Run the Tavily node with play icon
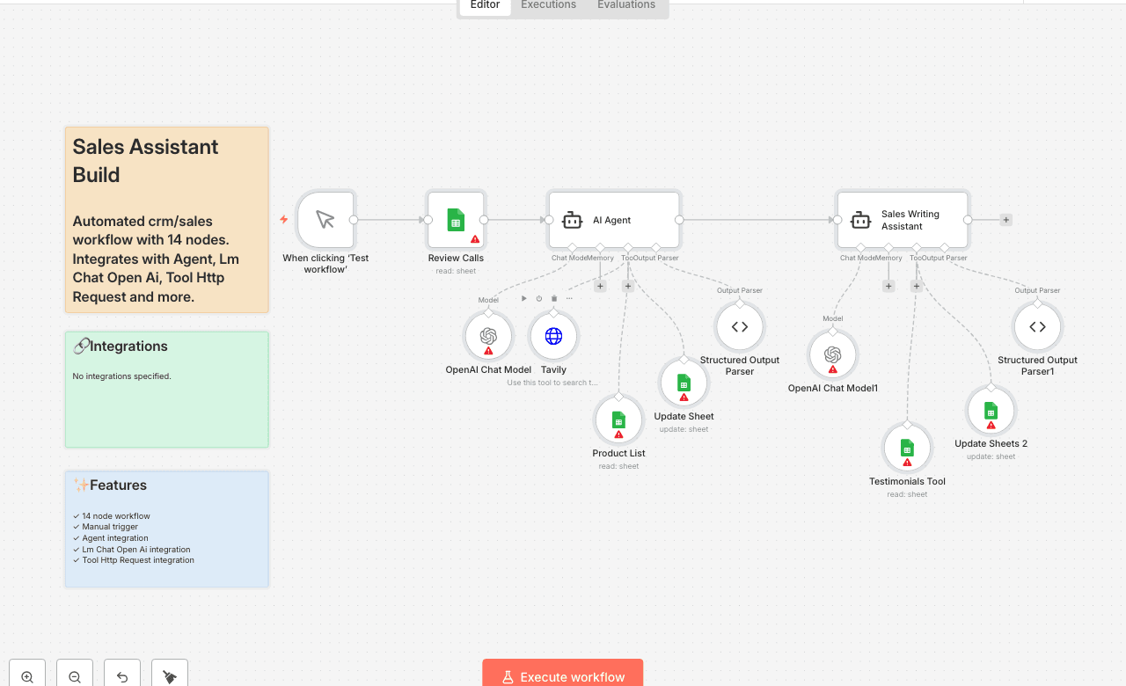Viewport: 1126px width, 686px height. pos(524,298)
